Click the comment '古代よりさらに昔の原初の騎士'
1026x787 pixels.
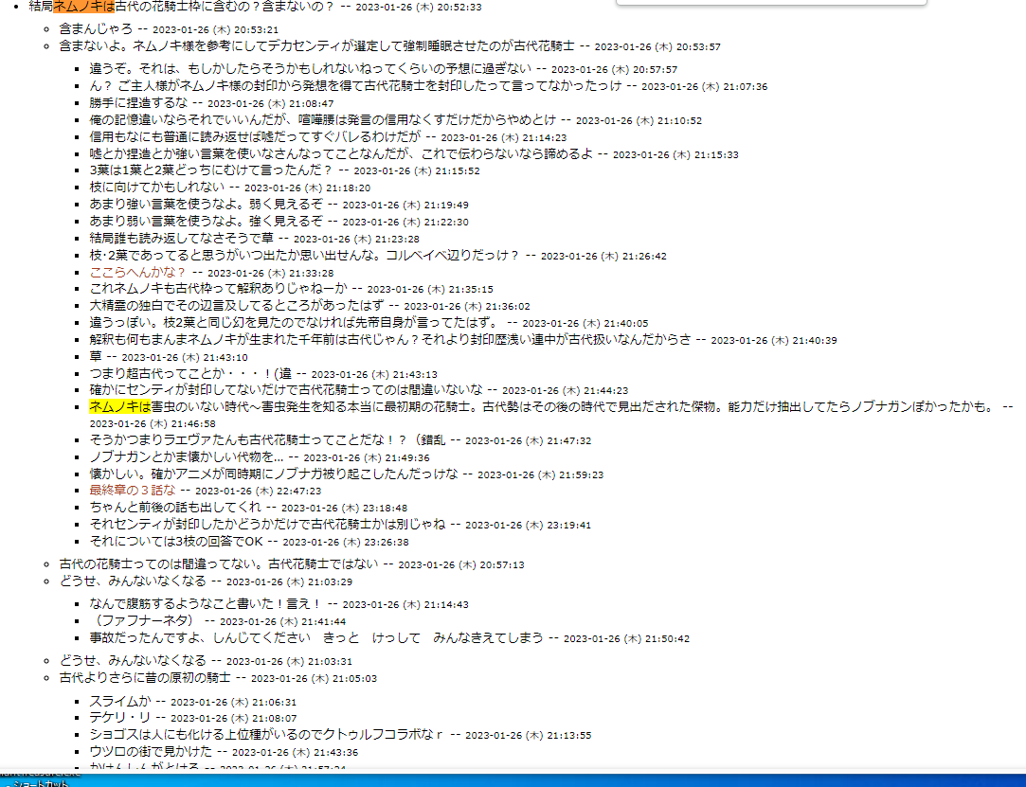[x=145, y=677]
